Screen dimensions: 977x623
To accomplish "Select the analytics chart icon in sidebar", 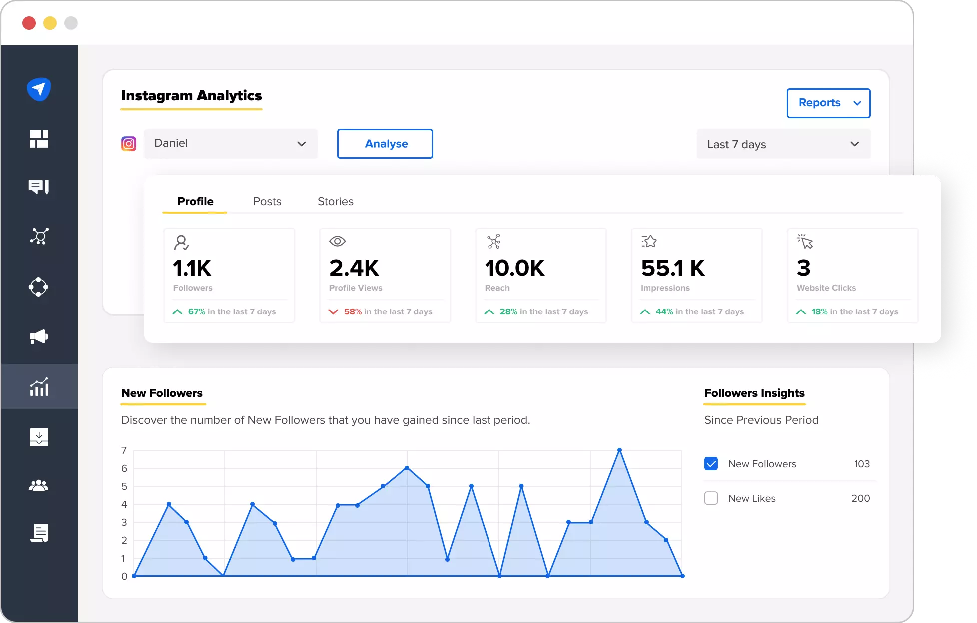I will click(39, 387).
